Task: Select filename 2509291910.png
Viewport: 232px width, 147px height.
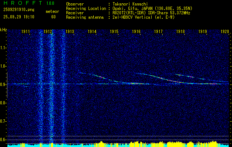Action: point(19,10)
